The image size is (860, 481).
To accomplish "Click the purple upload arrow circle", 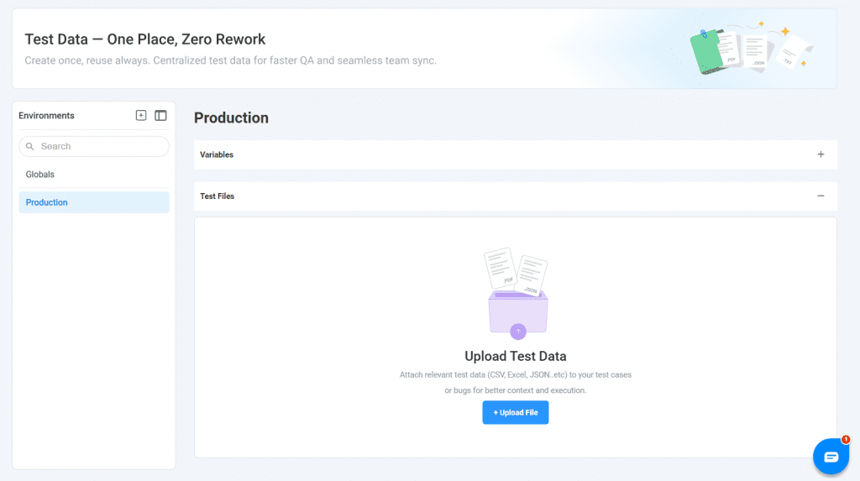I will 518,331.
